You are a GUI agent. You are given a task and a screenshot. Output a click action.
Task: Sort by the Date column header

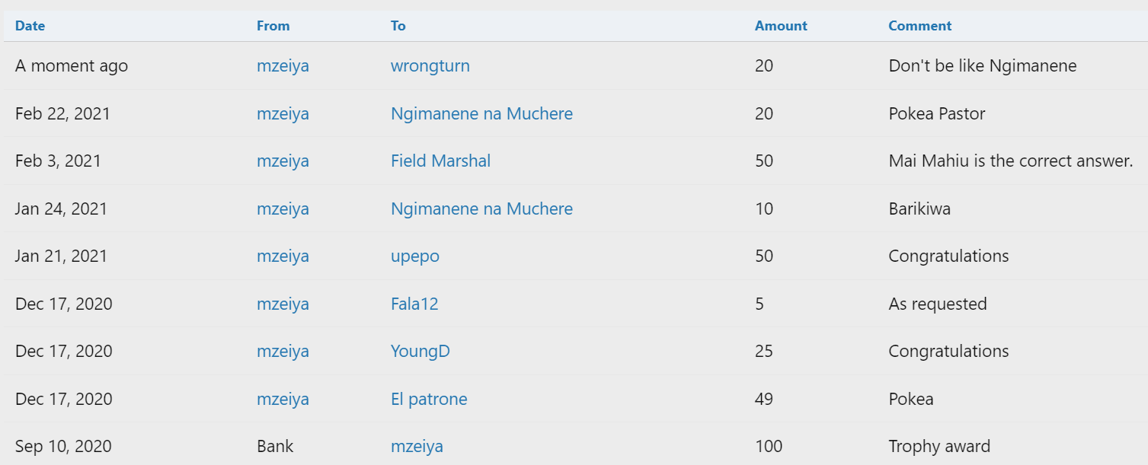[x=30, y=26]
